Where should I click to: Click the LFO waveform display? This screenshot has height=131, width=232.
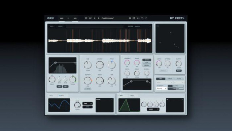click(59, 105)
